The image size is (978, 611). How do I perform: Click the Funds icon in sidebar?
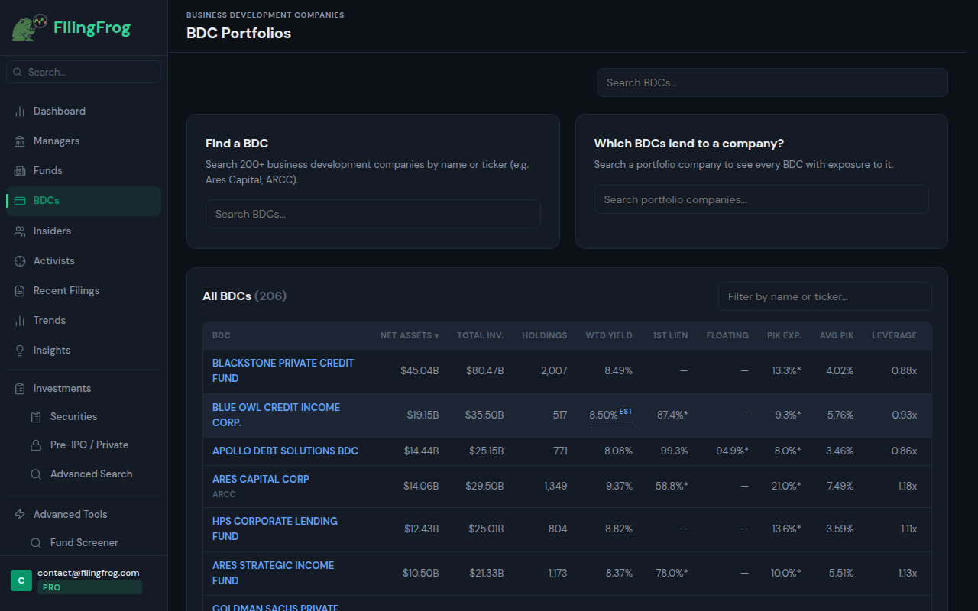tap(20, 171)
